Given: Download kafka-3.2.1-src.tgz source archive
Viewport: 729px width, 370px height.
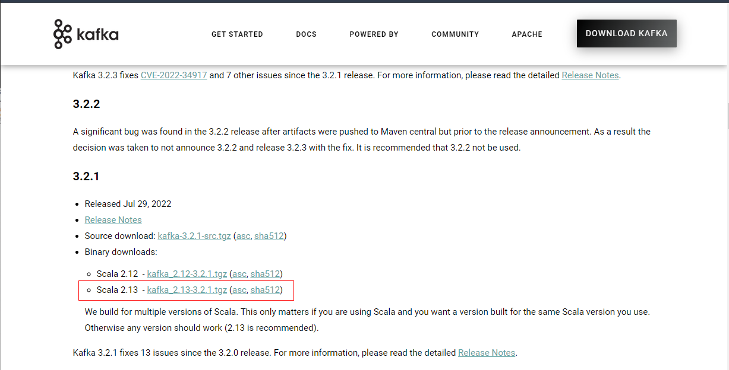Looking at the screenshot, I should [194, 236].
